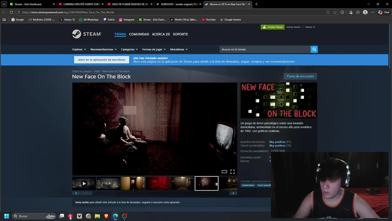Expand the Recomendaciones dropdown
This screenshot has height=221, width=392.
(104, 49)
